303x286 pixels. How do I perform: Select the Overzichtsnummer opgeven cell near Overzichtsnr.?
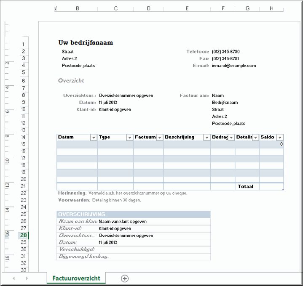coord(126,95)
